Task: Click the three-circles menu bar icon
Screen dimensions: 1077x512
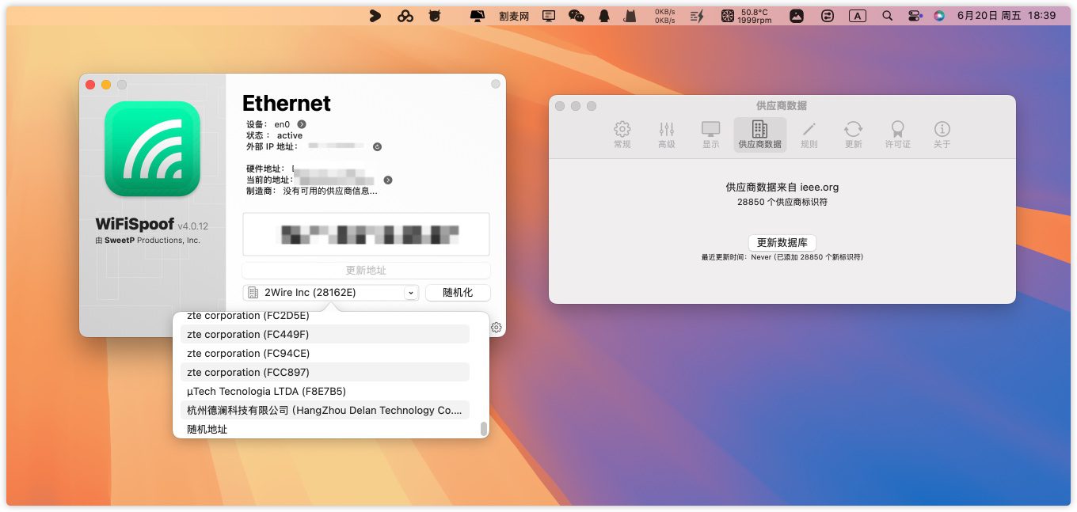Action: coord(405,16)
